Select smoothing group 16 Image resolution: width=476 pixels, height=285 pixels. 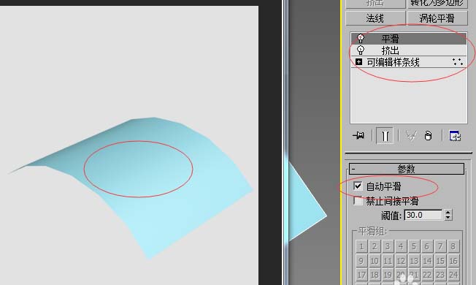coord(453,260)
